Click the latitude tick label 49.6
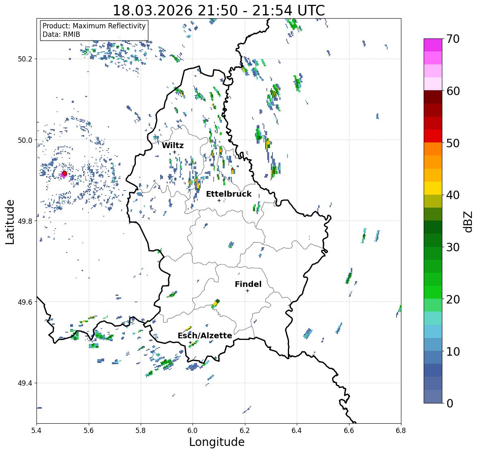 pyautogui.click(x=25, y=302)
